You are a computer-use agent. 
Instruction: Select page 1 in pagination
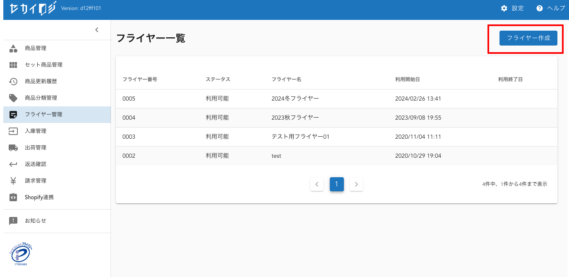[x=336, y=184]
